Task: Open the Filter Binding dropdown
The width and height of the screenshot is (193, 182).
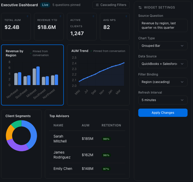Action: (163, 82)
